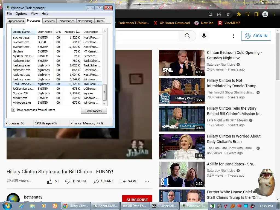Open Abilify for Candidates SNL thumbnail
The width and height of the screenshot is (280, 210).
182,174
